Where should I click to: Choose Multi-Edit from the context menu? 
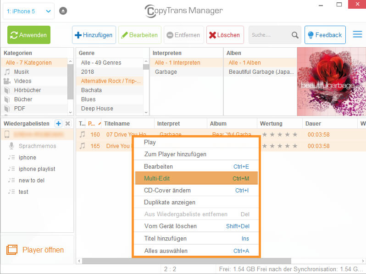tap(196, 178)
